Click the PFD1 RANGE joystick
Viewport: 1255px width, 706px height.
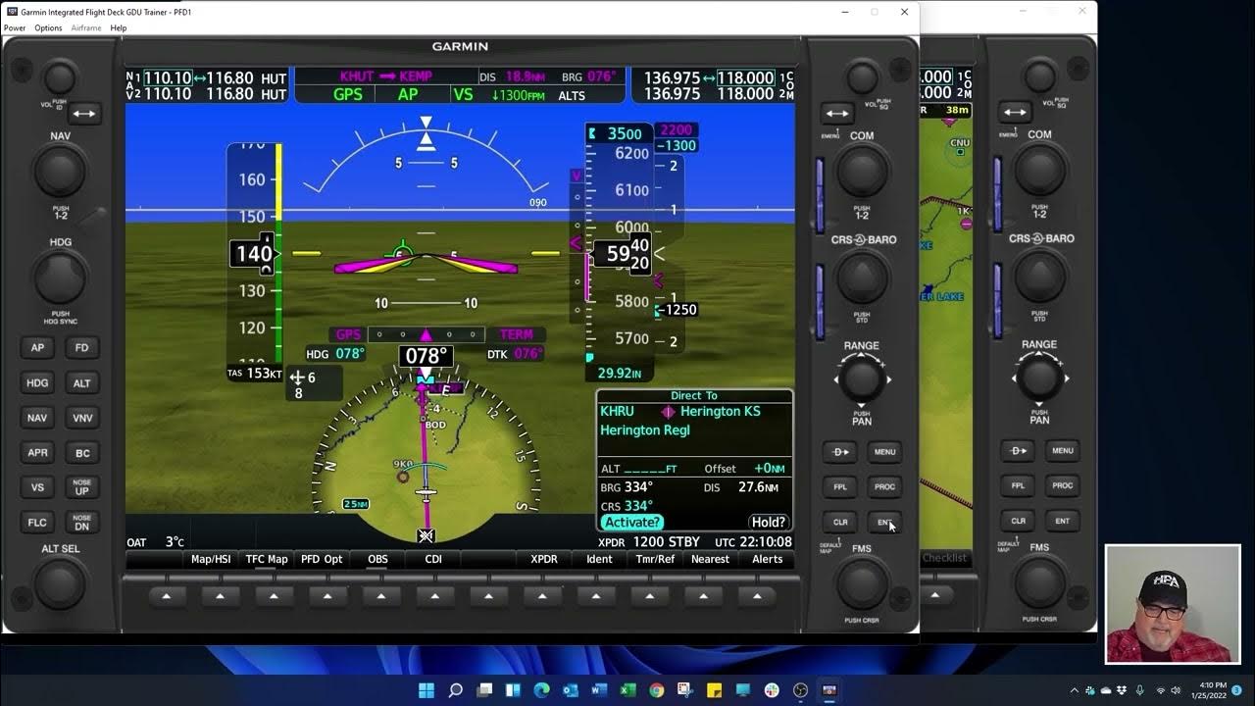pos(862,378)
